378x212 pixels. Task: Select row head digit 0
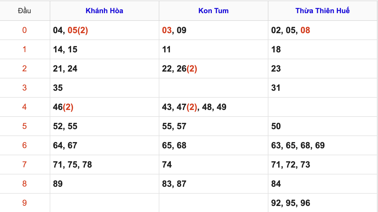tap(24, 30)
